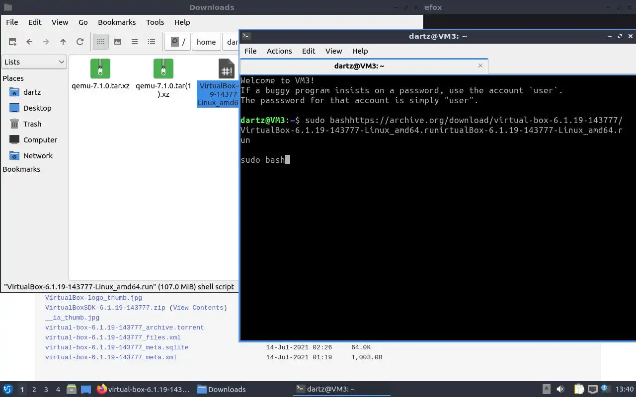Go forward in the Downloads file manager
This screenshot has width=636, height=397.
click(46, 42)
